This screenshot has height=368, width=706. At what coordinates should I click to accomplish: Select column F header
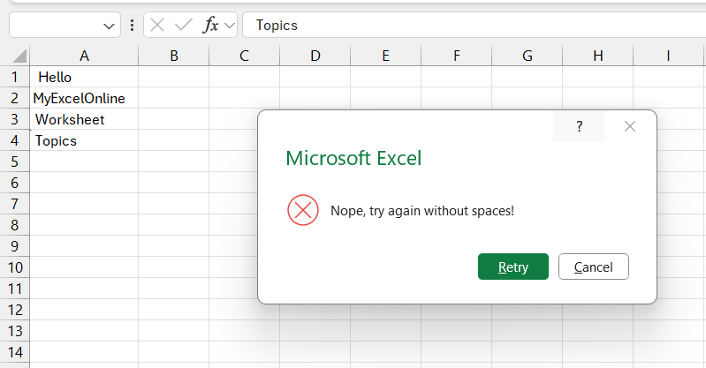click(457, 56)
